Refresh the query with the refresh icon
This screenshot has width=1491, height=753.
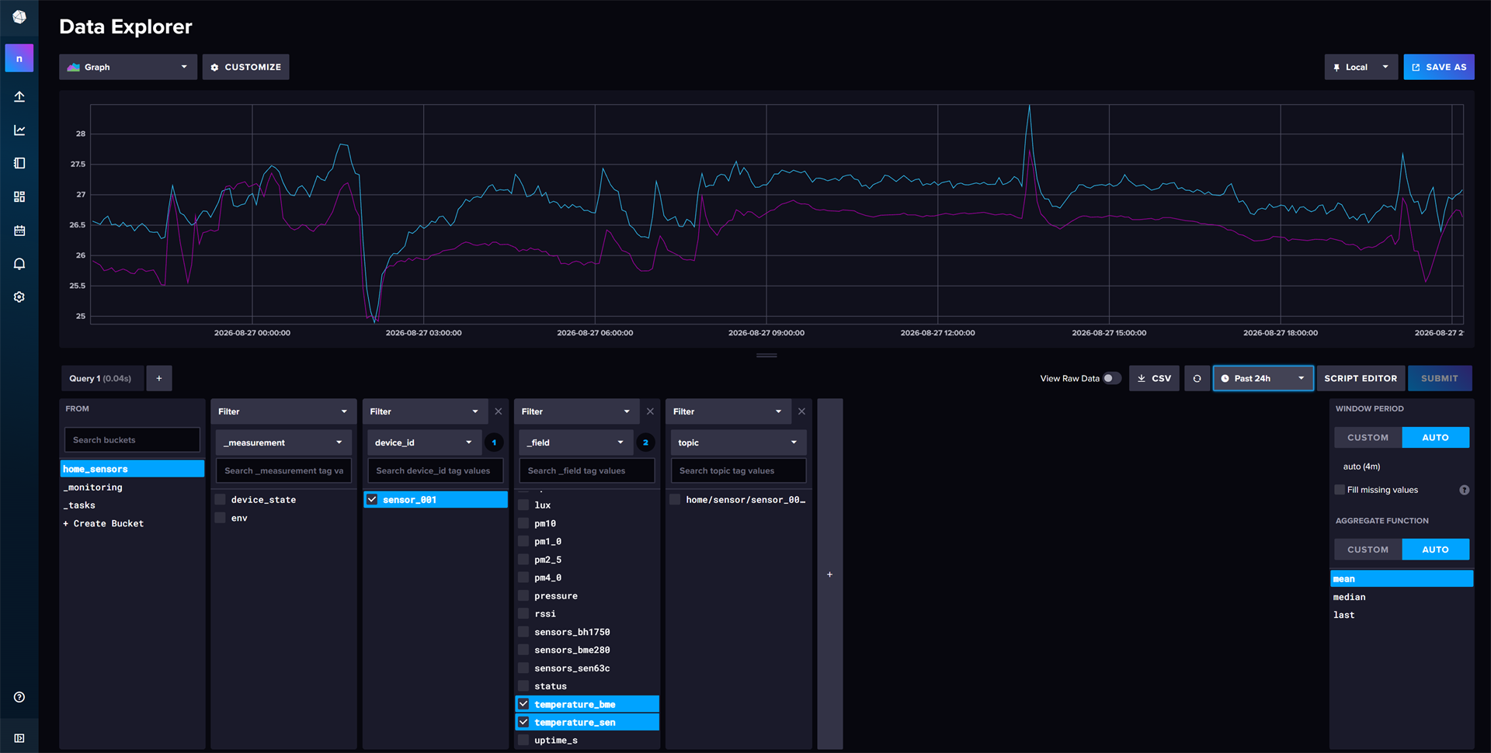point(1197,378)
